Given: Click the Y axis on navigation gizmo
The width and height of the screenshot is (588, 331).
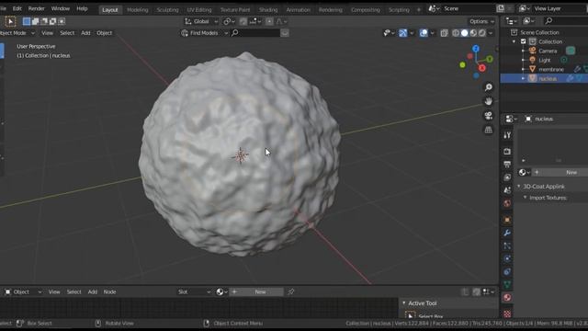Looking at the screenshot, I should tap(490, 59).
